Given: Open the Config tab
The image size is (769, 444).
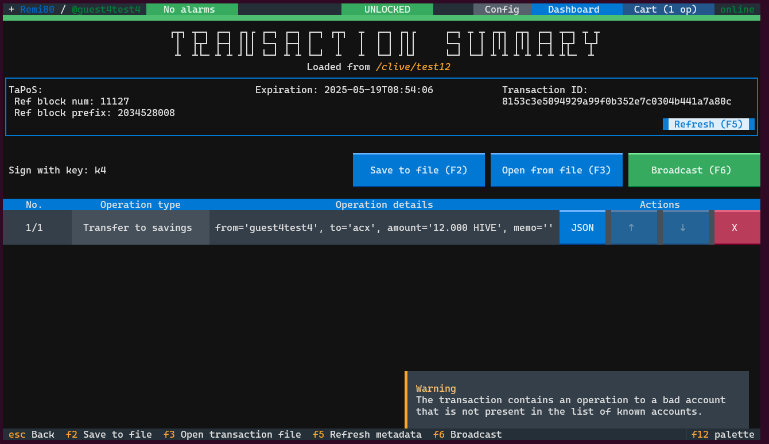Looking at the screenshot, I should pos(502,9).
